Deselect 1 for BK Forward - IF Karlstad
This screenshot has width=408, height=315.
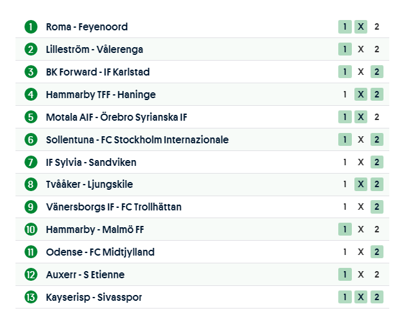pyautogui.click(x=345, y=72)
